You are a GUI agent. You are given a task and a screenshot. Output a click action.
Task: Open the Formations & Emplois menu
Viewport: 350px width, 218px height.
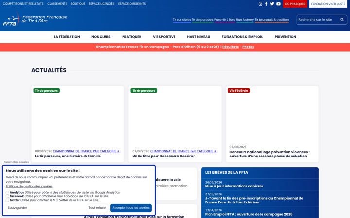tap(242, 37)
